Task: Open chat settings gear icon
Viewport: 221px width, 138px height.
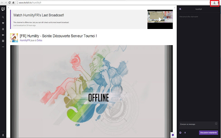Action: [180, 132]
